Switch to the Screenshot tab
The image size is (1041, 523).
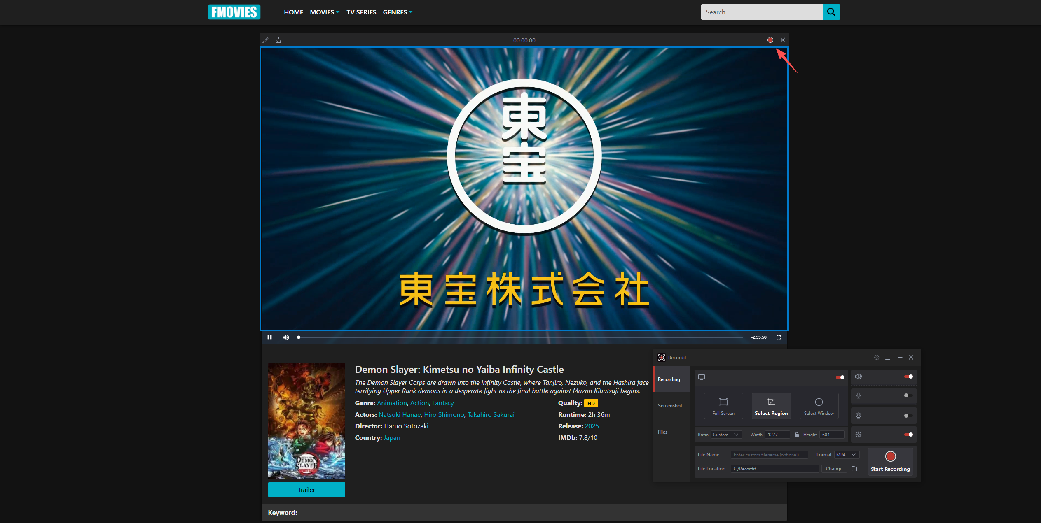pyautogui.click(x=670, y=406)
